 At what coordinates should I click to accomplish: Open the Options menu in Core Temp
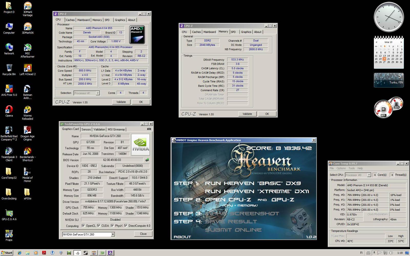point(341,168)
